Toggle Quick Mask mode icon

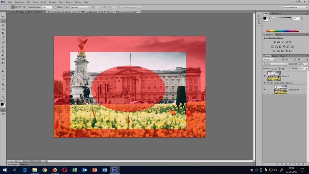tap(3, 110)
